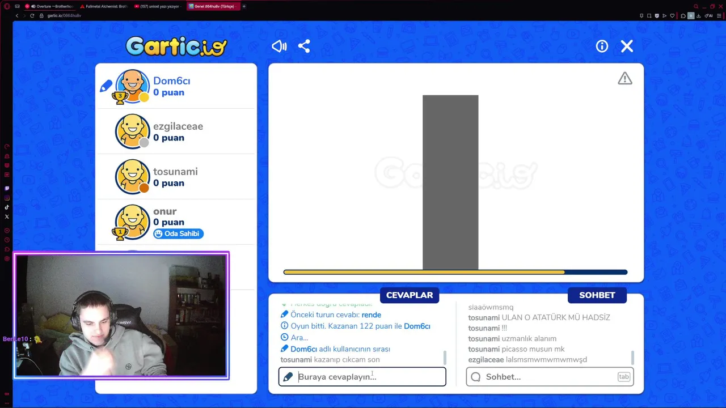Open the tab search magnifier icon

696,6
